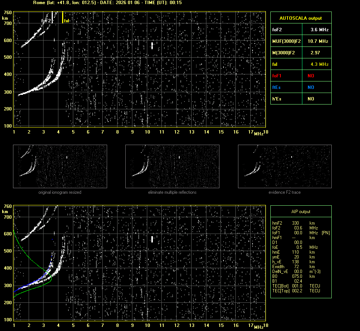The image size is (360, 331).
Task: Click the h'Es NO row value
Action: [x=311, y=99]
